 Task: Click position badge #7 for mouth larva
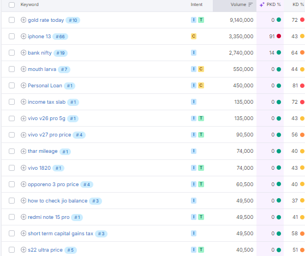pyautogui.click(x=64, y=69)
